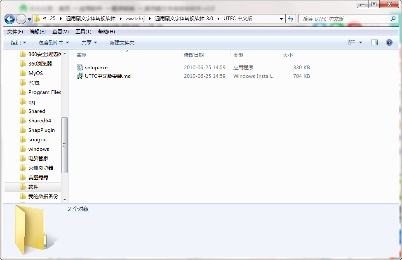Open the 文件(F) menu
Image resolution: width=402 pixels, height=260 pixels.
15,31
